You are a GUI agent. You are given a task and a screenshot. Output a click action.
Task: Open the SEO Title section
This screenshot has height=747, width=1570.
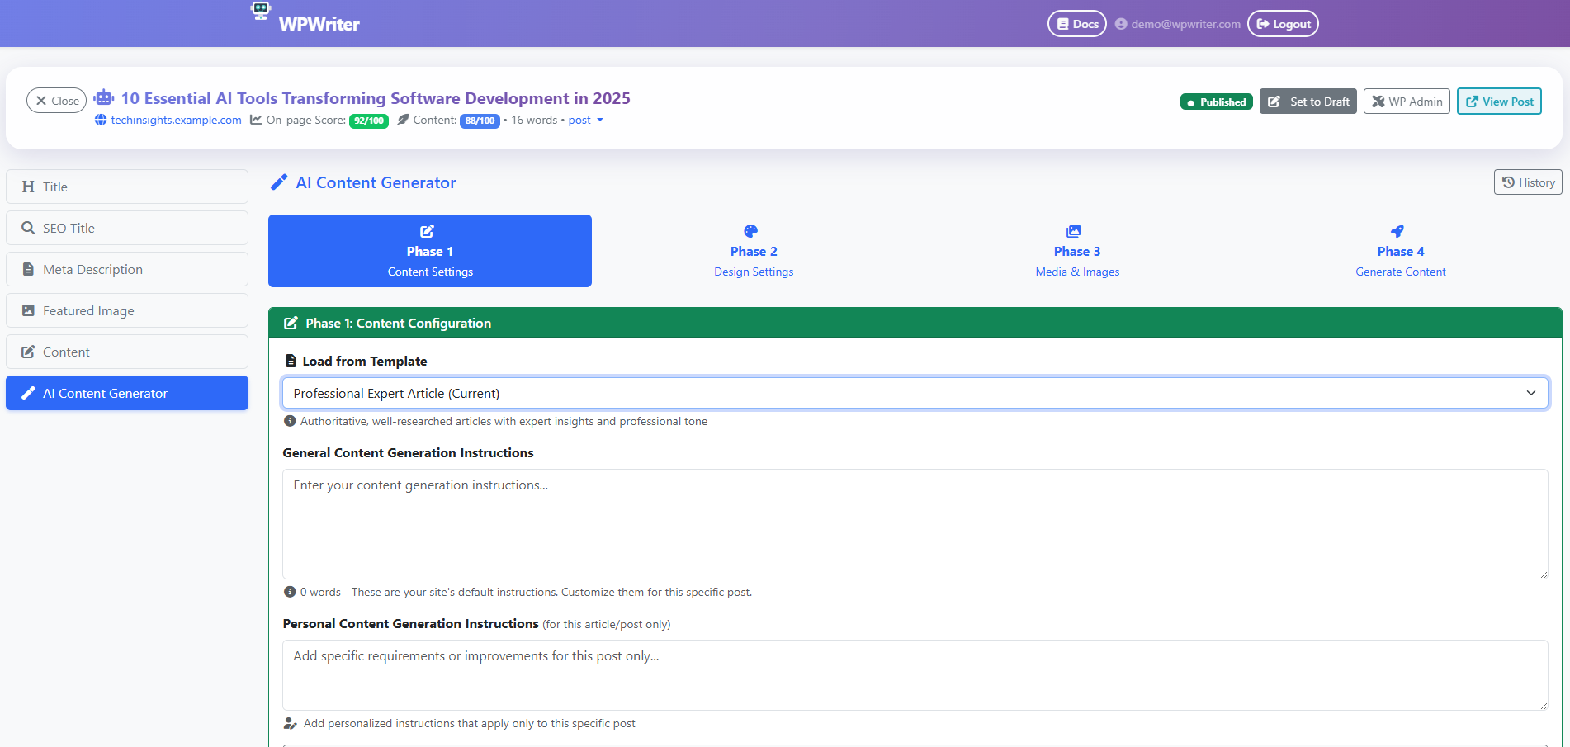pos(127,228)
